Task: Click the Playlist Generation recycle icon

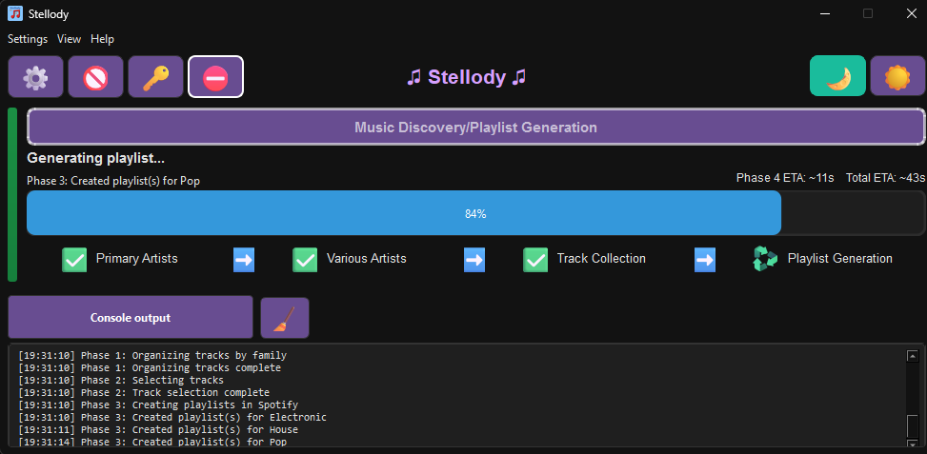Action: coord(765,259)
